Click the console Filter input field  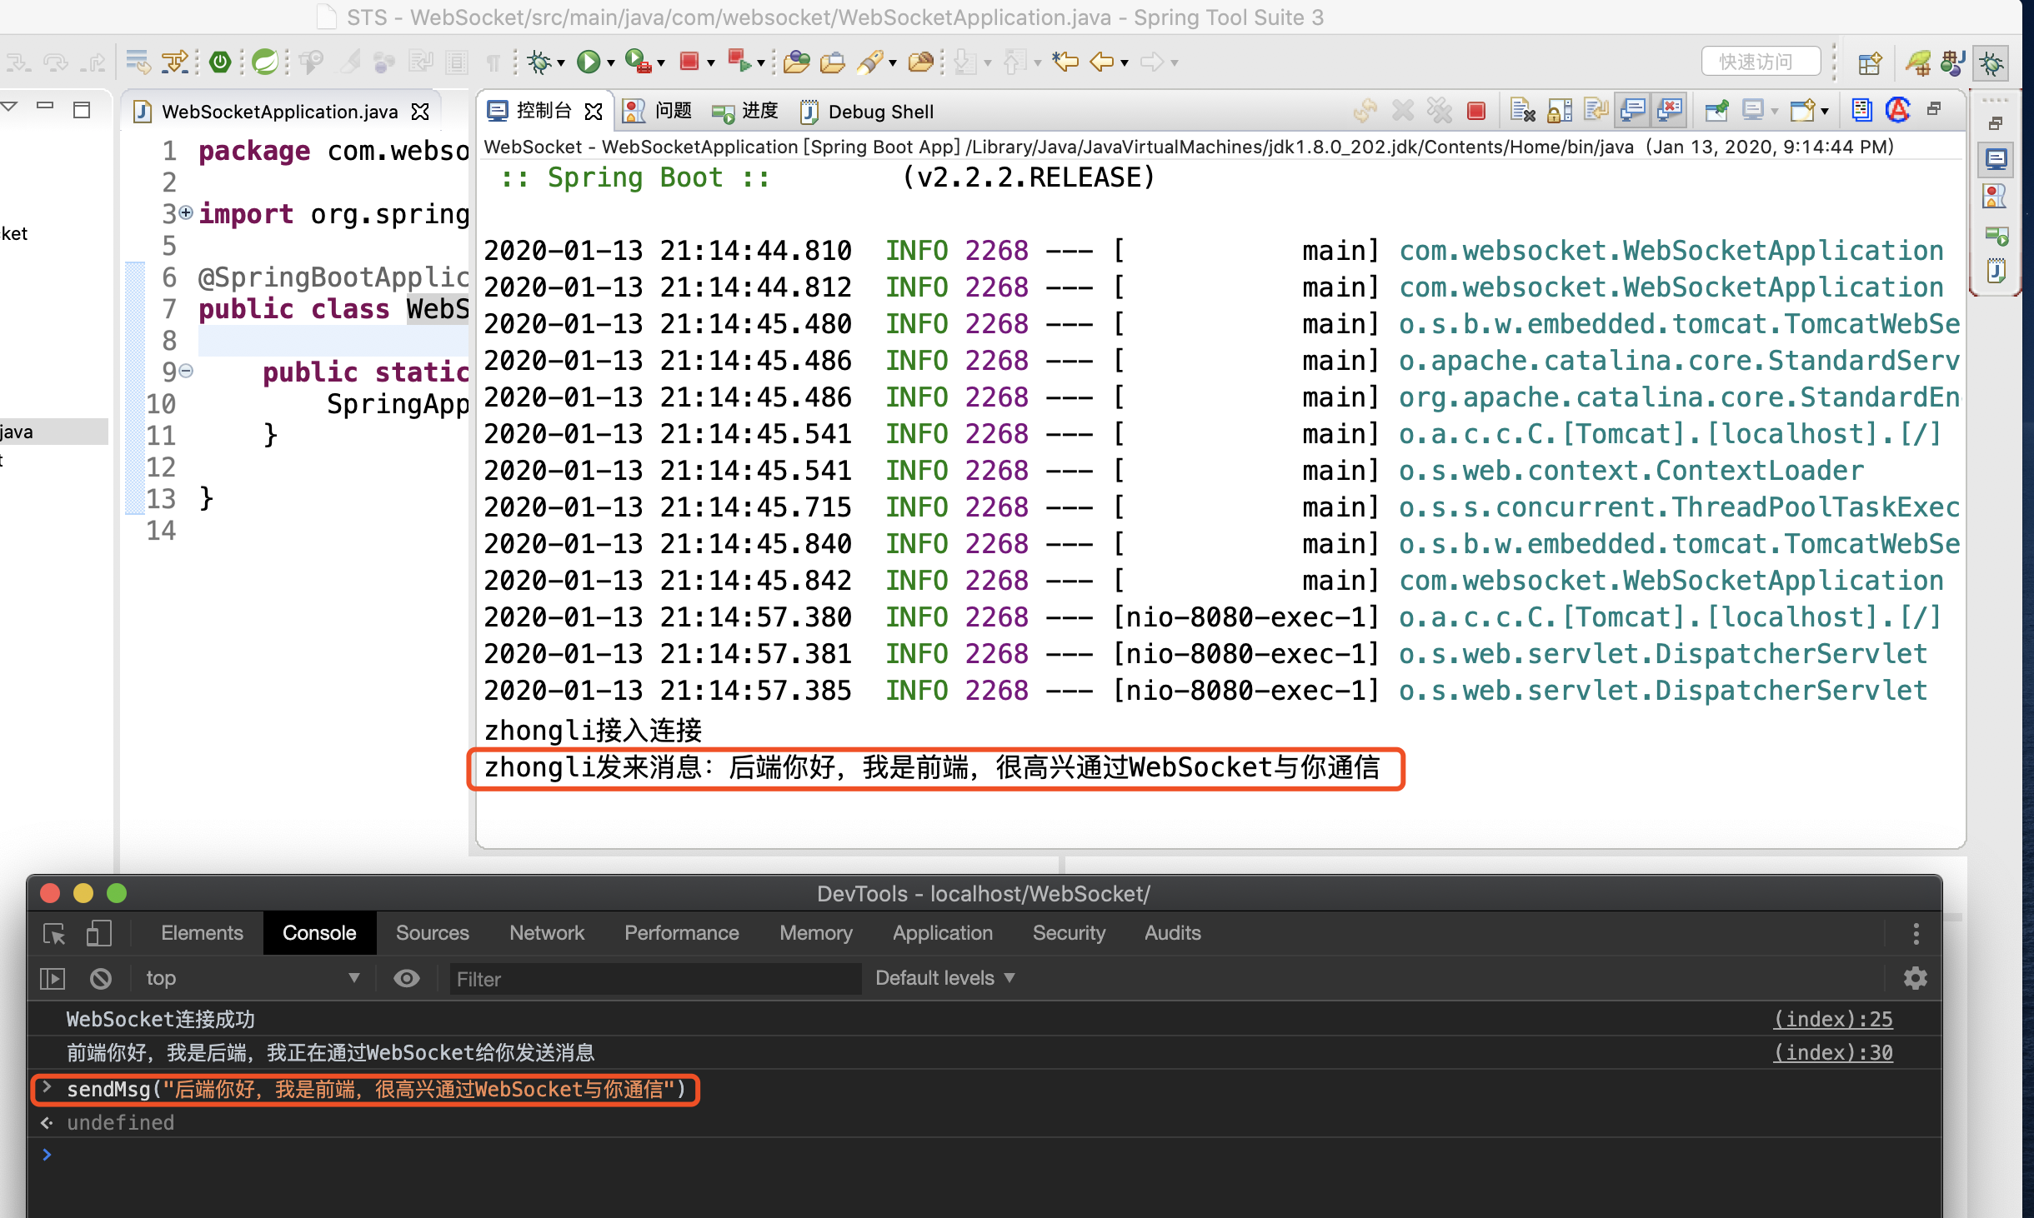[654, 979]
